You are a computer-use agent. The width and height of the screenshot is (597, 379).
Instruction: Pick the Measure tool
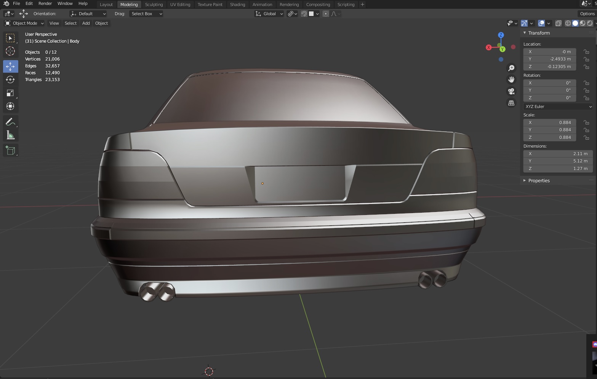pyautogui.click(x=10, y=135)
